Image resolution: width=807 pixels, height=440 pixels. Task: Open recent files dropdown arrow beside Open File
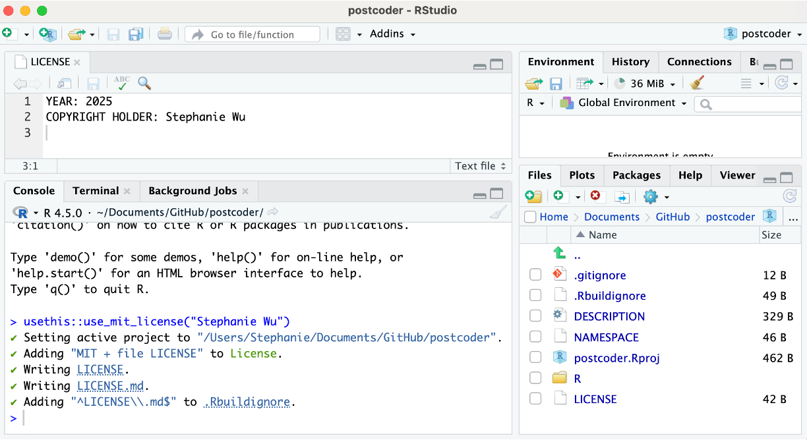(x=92, y=34)
